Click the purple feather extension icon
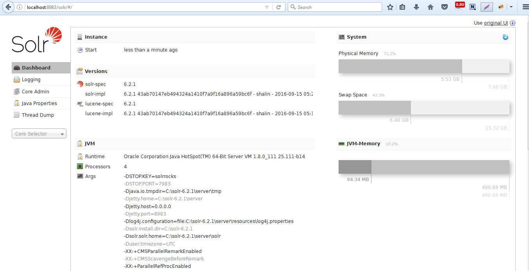The width and height of the screenshot is (529, 271). click(487, 7)
